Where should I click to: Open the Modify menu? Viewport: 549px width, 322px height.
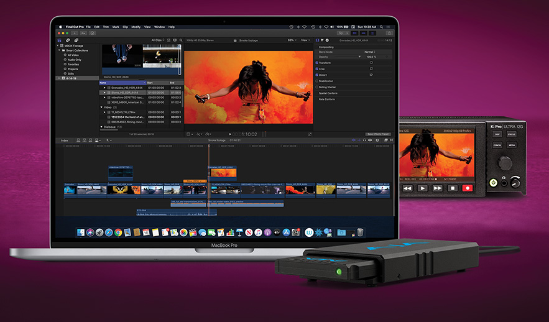pyautogui.click(x=136, y=27)
